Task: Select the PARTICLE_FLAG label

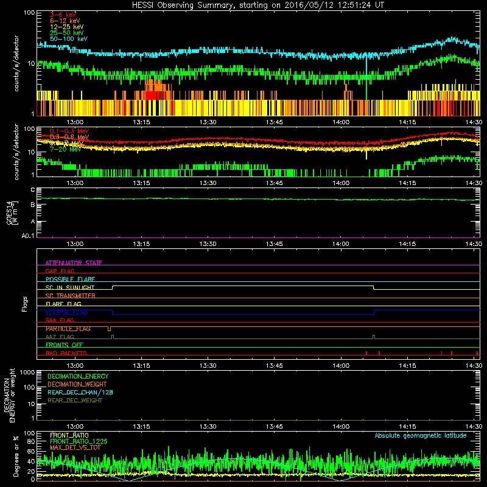Action: [x=68, y=329]
